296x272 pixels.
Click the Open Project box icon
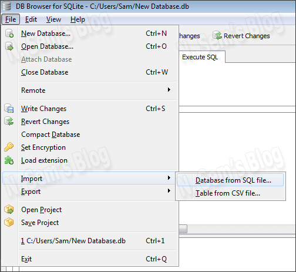(x=9, y=210)
